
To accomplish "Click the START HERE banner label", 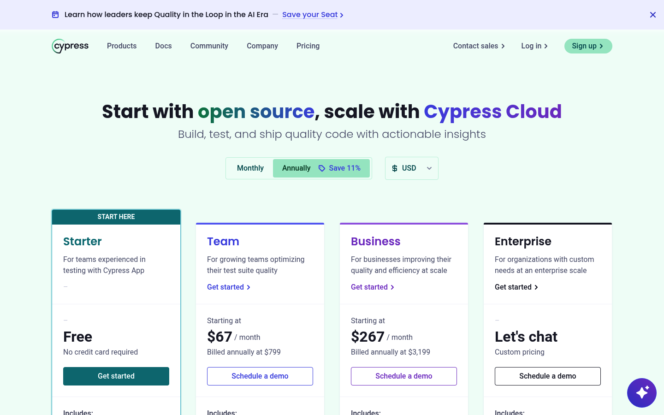I will 116,217.
